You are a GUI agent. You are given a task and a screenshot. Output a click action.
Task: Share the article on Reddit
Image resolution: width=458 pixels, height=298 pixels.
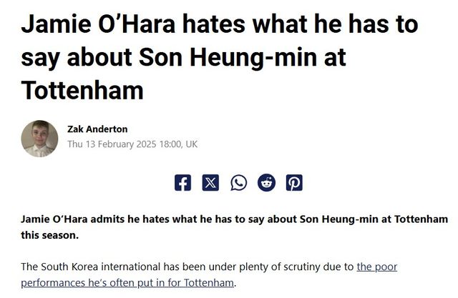pos(266,182)
